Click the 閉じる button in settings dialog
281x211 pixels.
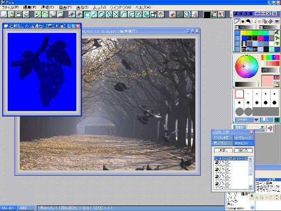tap(244, 151)
